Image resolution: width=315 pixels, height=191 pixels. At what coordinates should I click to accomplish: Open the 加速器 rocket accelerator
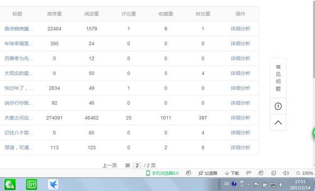coord(208,173)
